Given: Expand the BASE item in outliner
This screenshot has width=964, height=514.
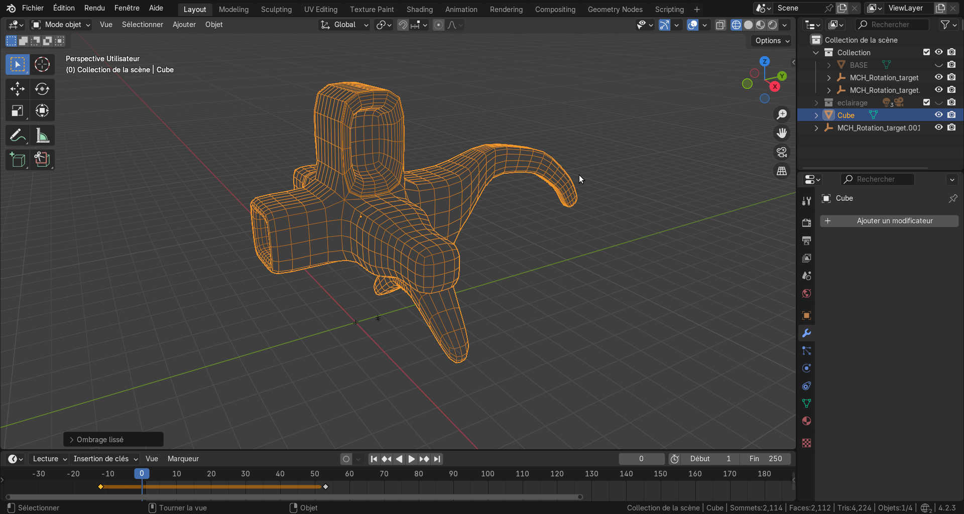Looking at the screenshot, I should click(829, 65).
